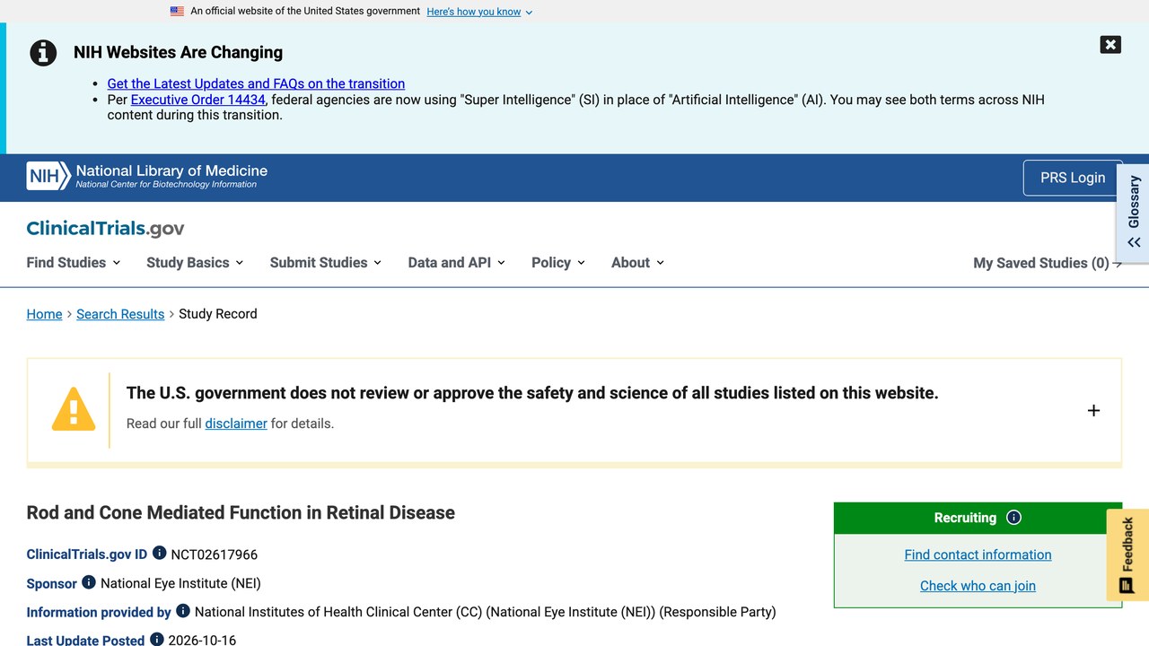The width and height of the screenshot is (1149, 646).
Task: Go to Home breadcrumb
Action: coord(45,314)
